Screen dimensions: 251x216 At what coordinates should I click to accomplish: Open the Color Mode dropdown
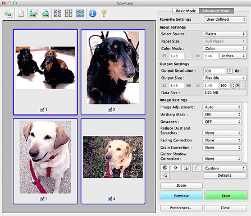225,48
